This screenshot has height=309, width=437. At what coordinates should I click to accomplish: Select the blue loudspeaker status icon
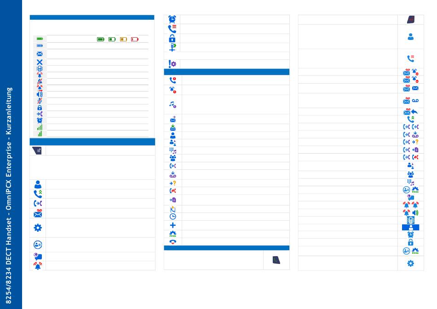tap(40, 94)
